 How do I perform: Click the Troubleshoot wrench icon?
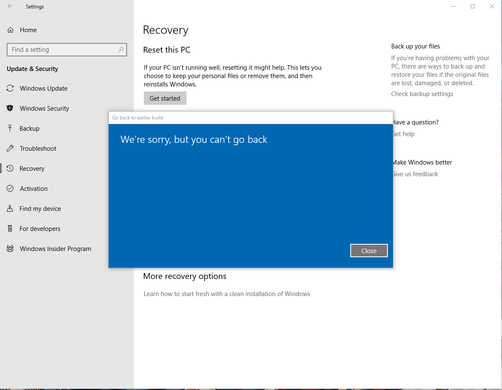coord(10,148)
